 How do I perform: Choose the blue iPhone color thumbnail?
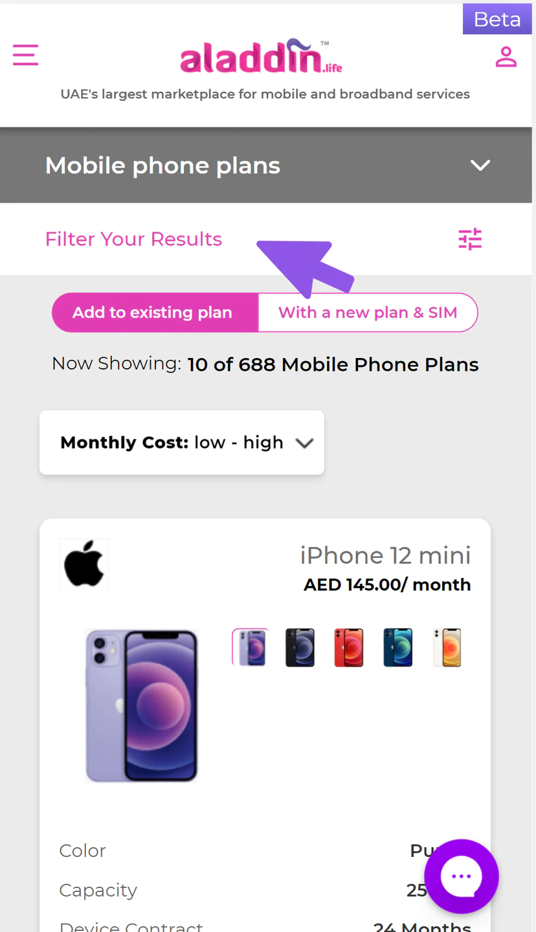point(398,647)
